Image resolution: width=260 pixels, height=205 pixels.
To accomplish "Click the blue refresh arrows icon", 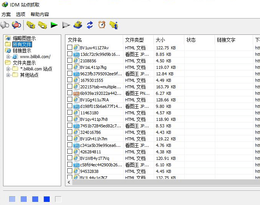I will 90,25.
